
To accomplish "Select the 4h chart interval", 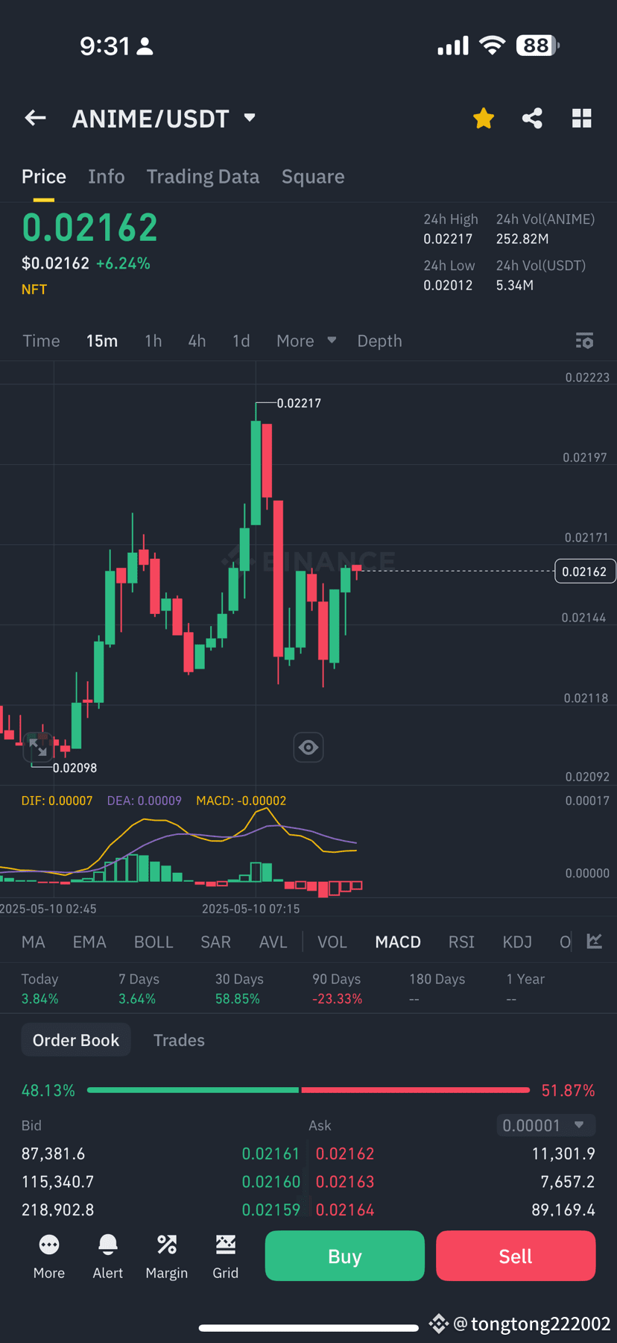I will pos(197,341).
